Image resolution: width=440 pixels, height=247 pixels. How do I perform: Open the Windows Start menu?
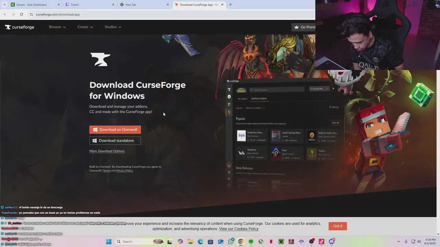(109, 242)
